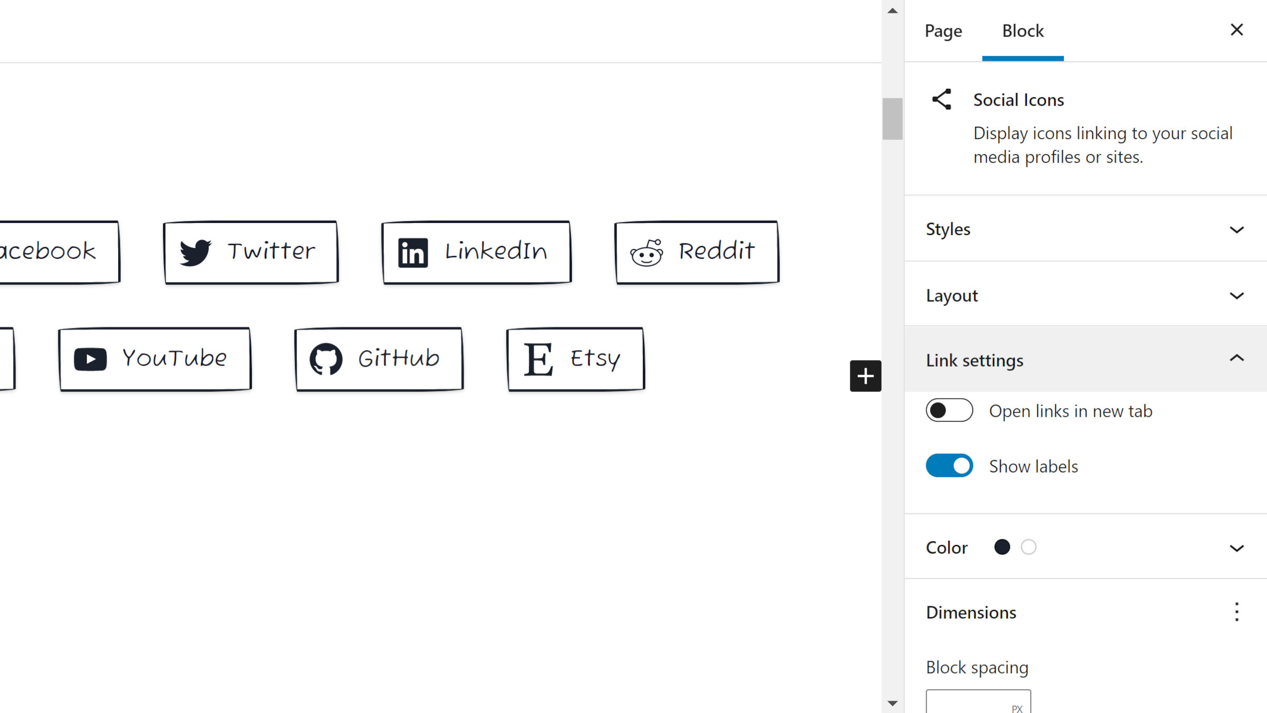Expand the Layout panel
The image size is (1267, 713).
(x=1086, y=295)
